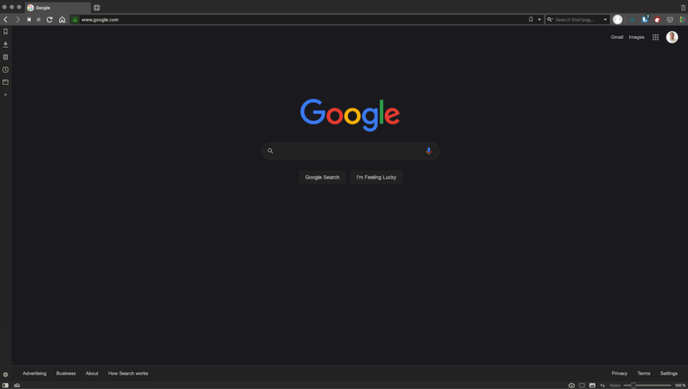Open the Terms footer link
688x389 pixels.
click(644, 374)
